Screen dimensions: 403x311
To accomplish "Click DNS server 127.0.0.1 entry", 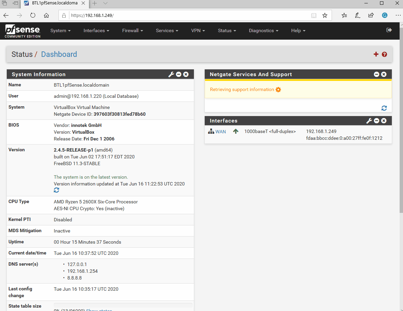I will (x=77, y=264).
